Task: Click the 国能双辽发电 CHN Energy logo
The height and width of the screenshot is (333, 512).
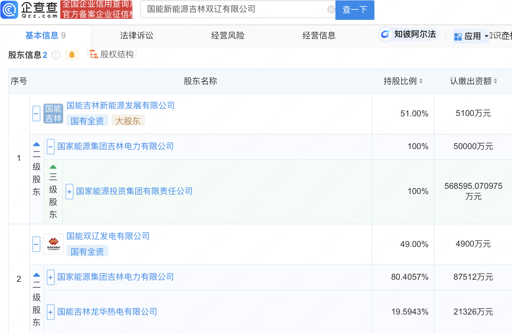Action: point(53,244)
